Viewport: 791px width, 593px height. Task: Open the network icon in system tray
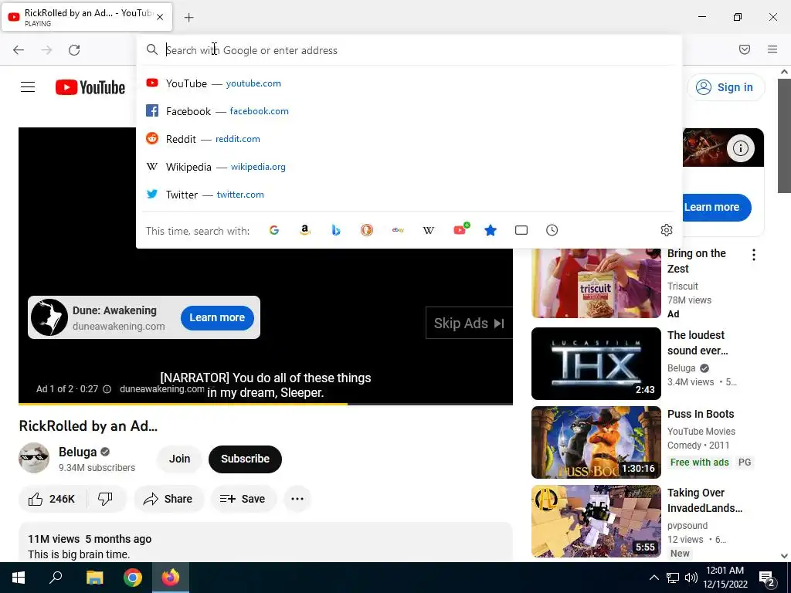pyautogui.click(x=673, y=578)
